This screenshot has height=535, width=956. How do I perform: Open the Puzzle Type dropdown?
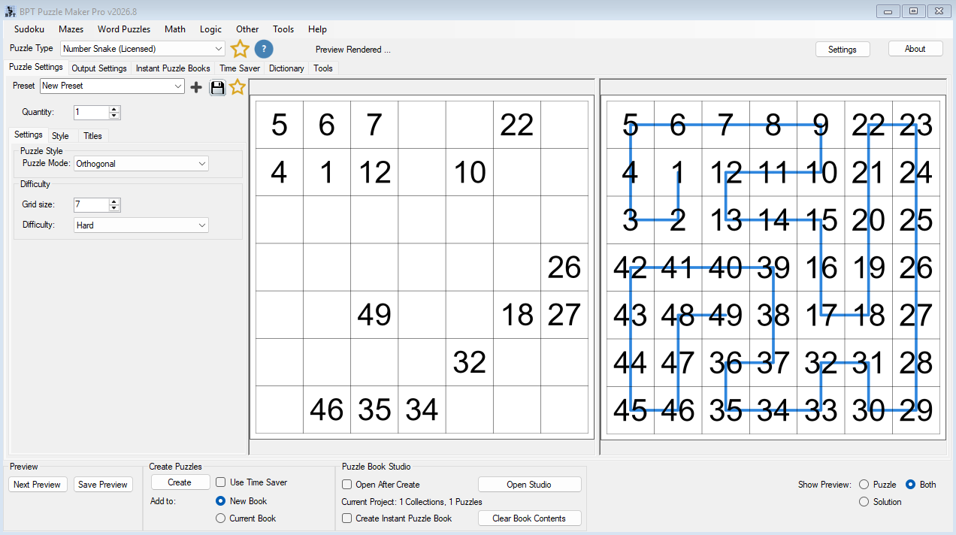point(143,49)
